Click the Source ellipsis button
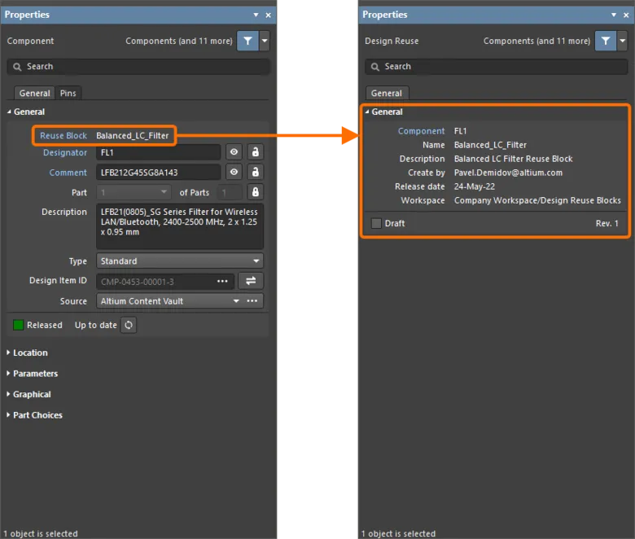The height and width of the screenshot is (539, 635). (252, 301)
